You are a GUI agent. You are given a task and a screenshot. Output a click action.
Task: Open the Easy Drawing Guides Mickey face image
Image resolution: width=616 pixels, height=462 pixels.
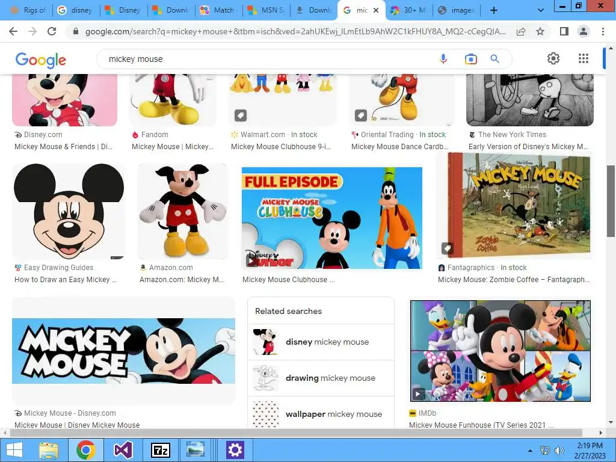(69, 211)
